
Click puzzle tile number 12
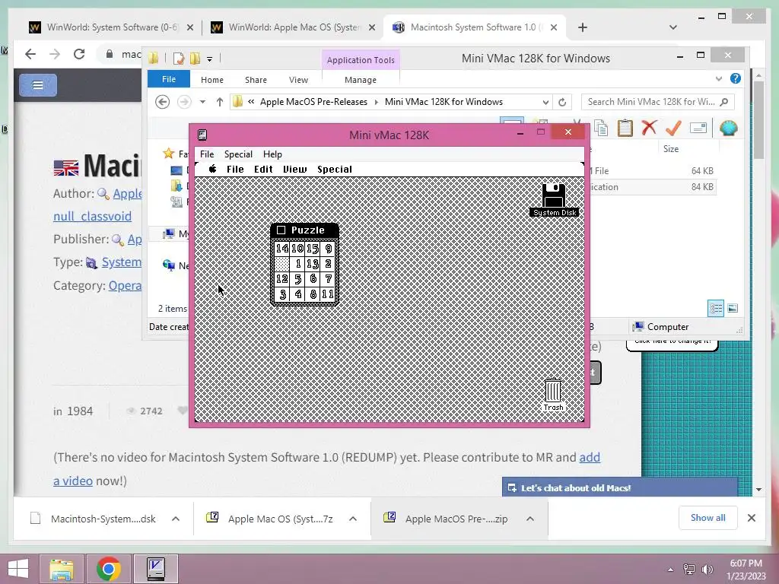pyautogui.click(x=282, y=279)
